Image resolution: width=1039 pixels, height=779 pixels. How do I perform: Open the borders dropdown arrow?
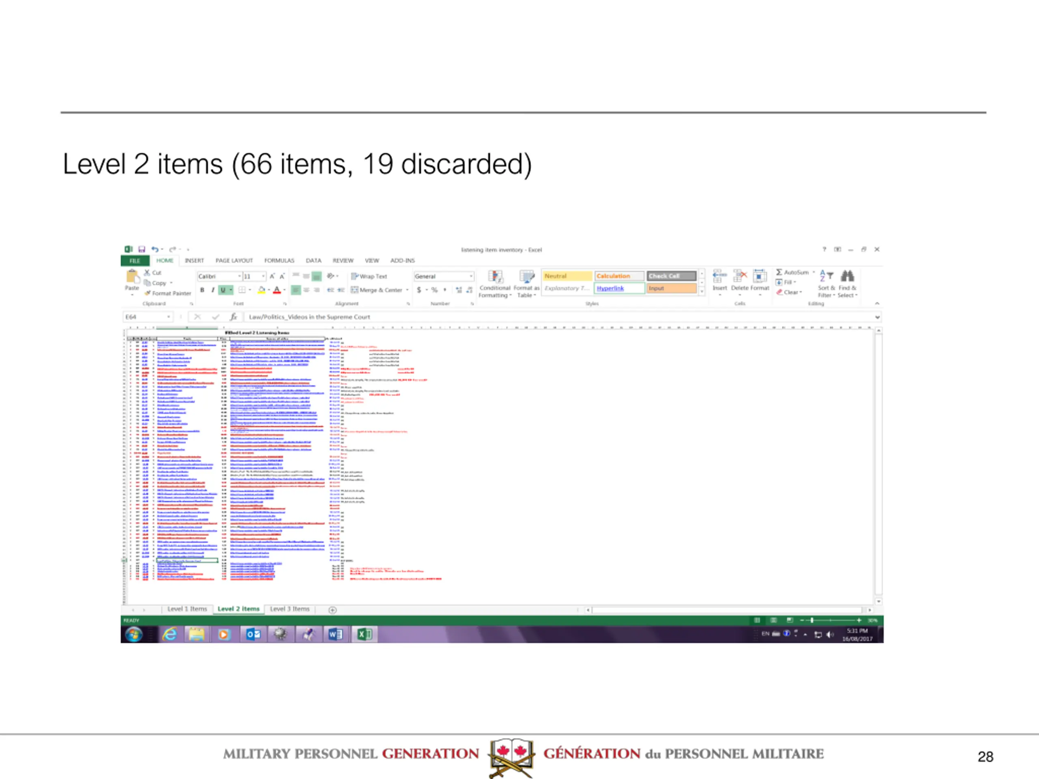coord(250,290)
